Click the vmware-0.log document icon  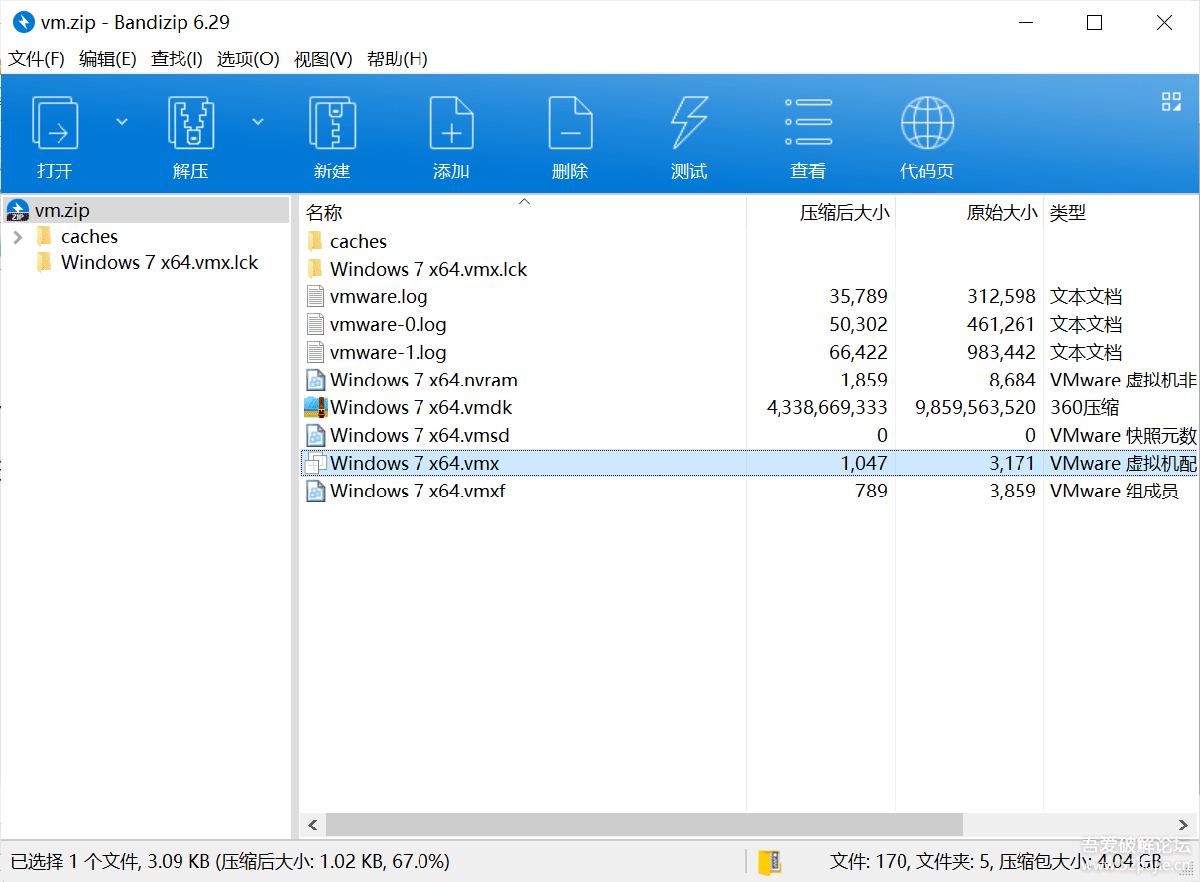(x=315, y=324)
